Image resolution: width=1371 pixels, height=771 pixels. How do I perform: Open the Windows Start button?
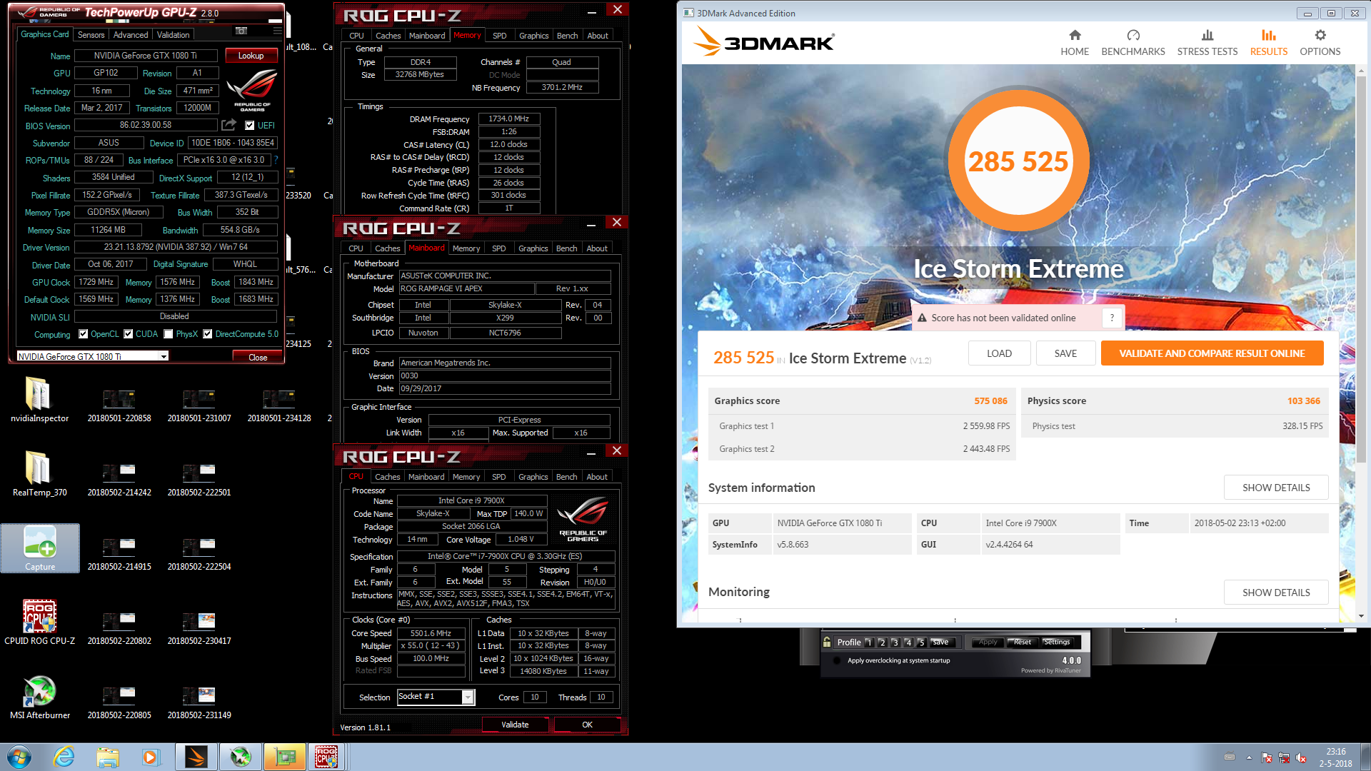coord(19,757)
